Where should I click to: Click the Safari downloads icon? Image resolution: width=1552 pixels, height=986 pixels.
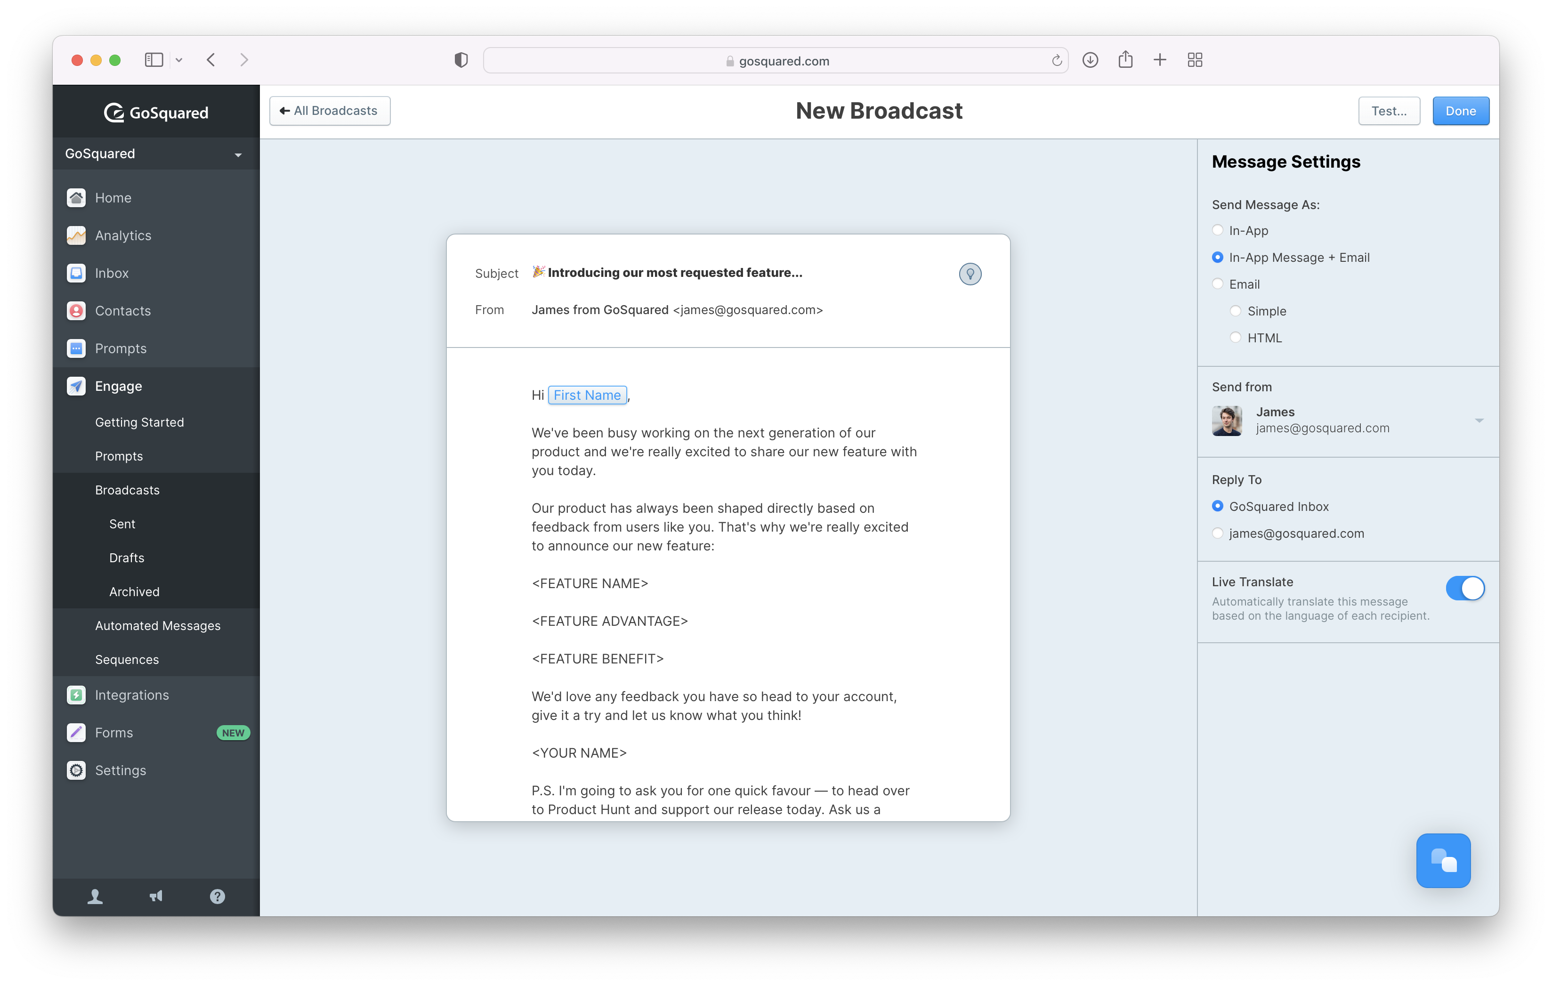[1090, 60]
